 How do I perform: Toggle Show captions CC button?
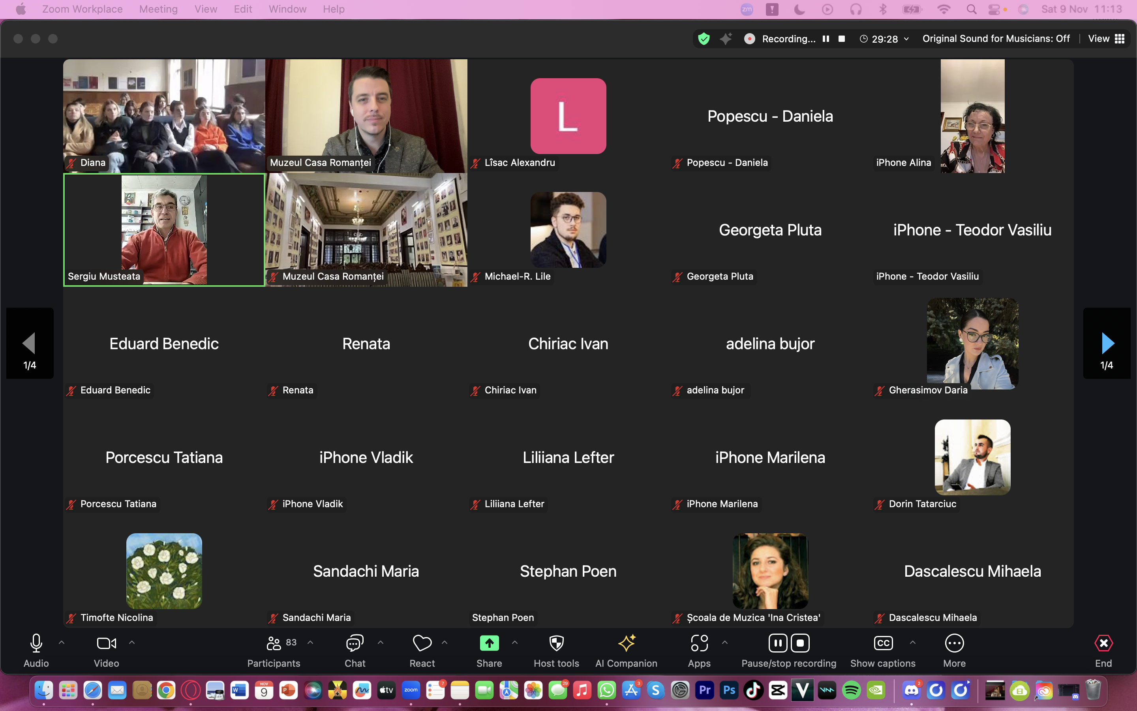(883, 643)
